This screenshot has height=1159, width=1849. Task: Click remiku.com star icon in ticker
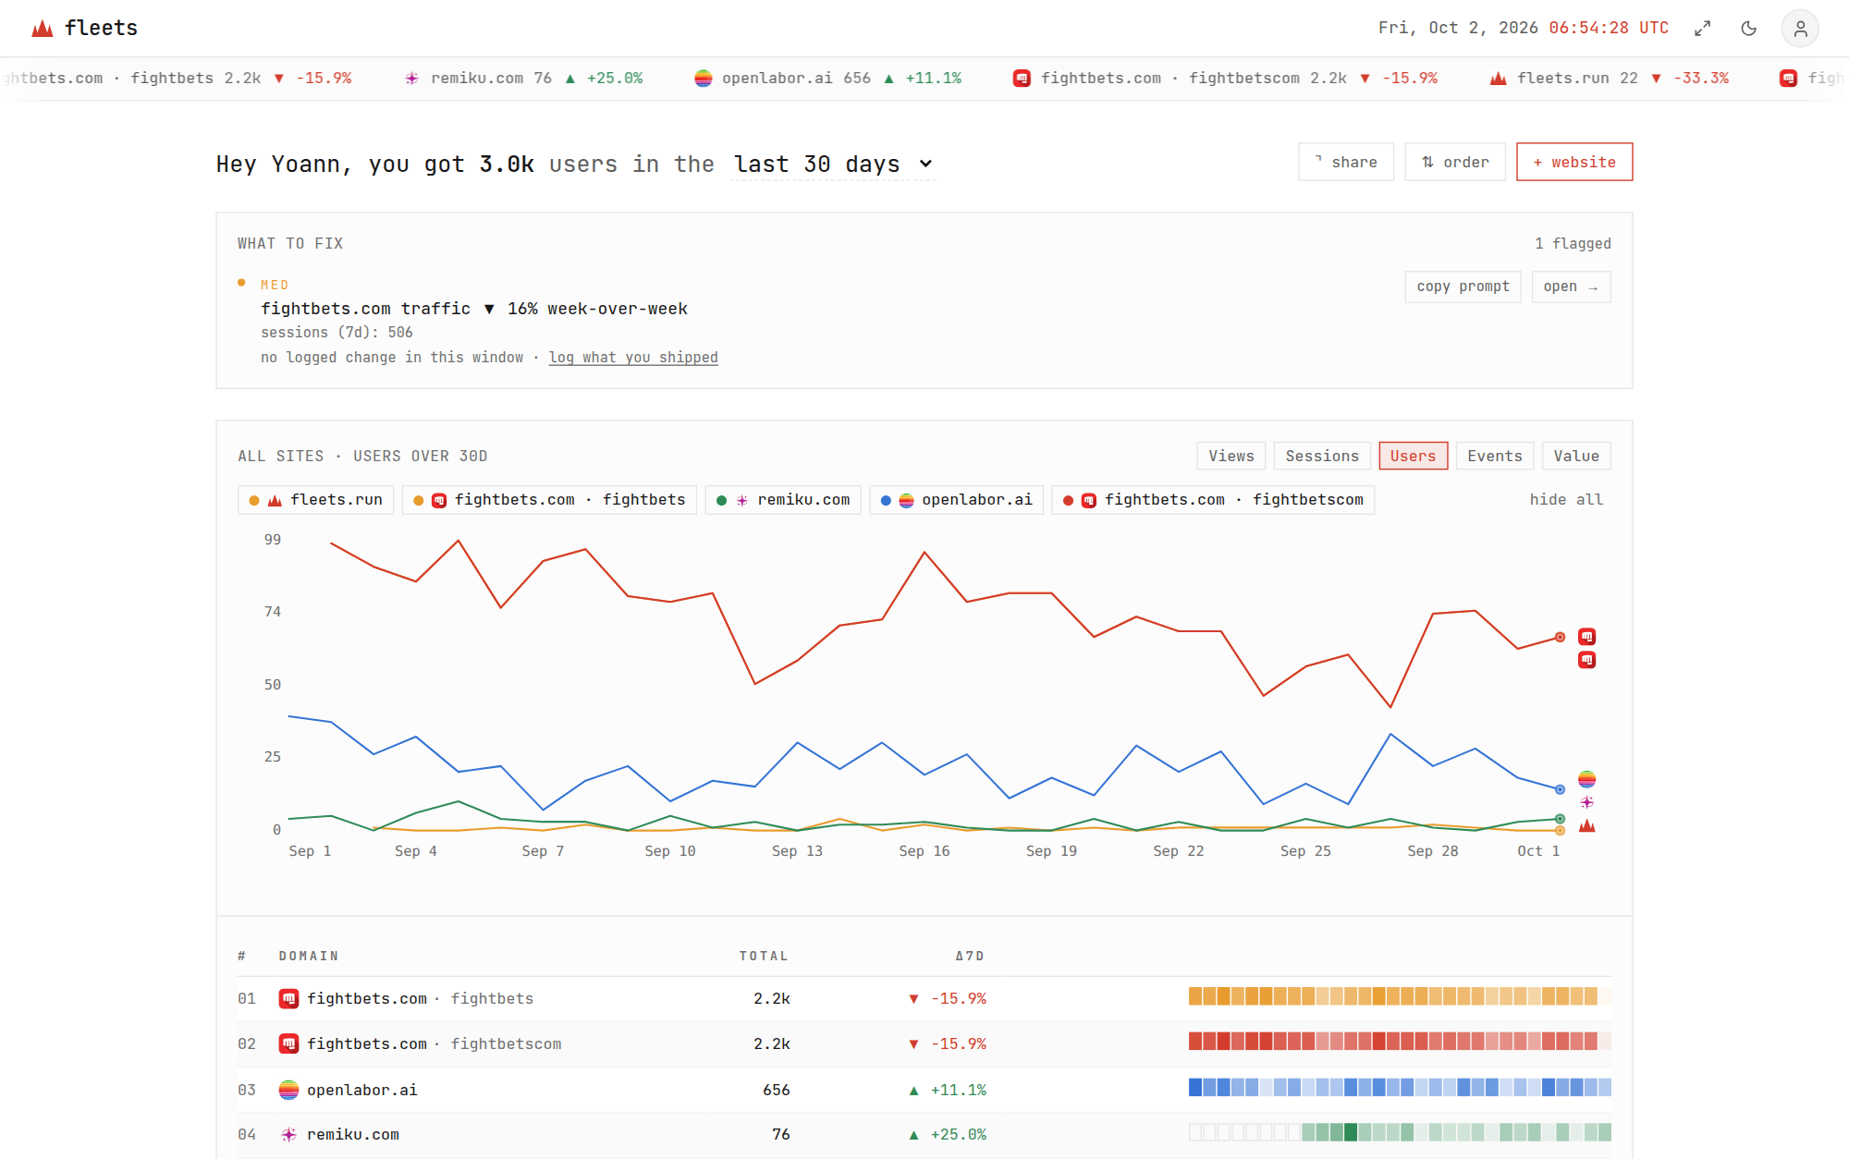pyautogui.click(x=412, y=79)
